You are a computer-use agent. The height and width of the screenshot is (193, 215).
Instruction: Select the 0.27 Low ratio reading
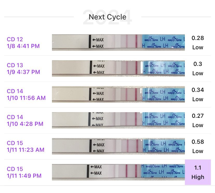(198, 121)
